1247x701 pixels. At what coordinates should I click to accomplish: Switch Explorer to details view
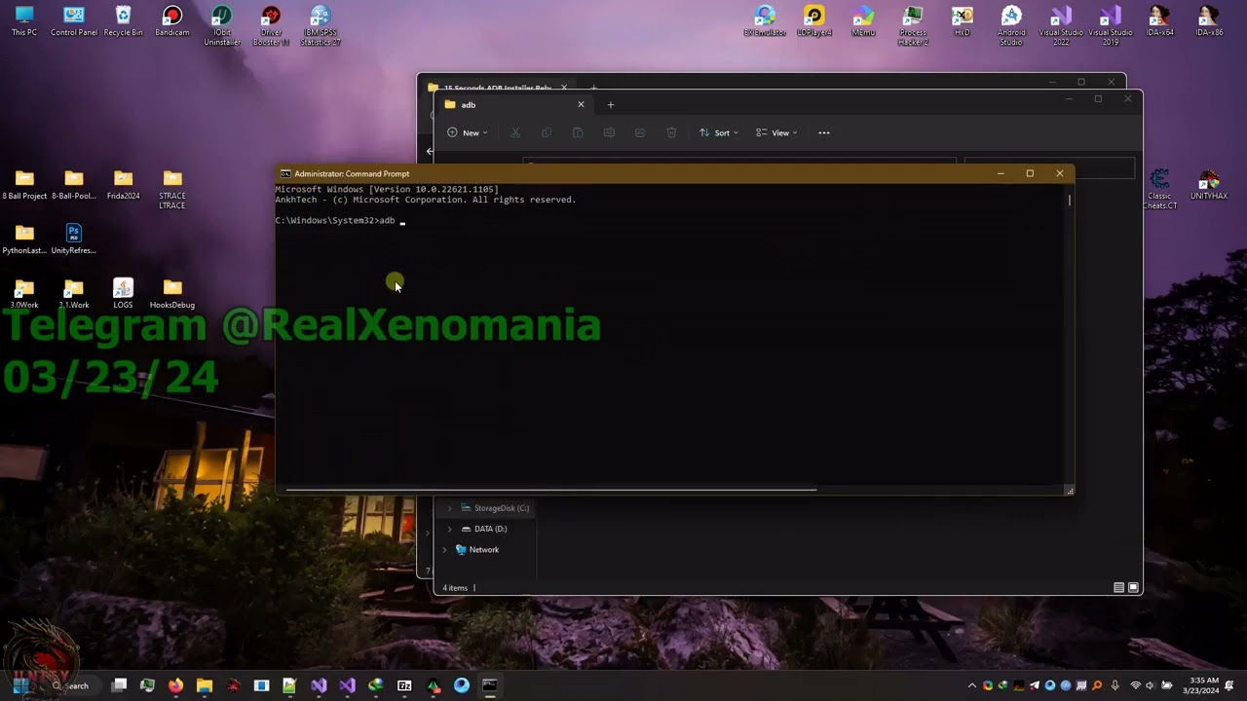[1118, 587]
